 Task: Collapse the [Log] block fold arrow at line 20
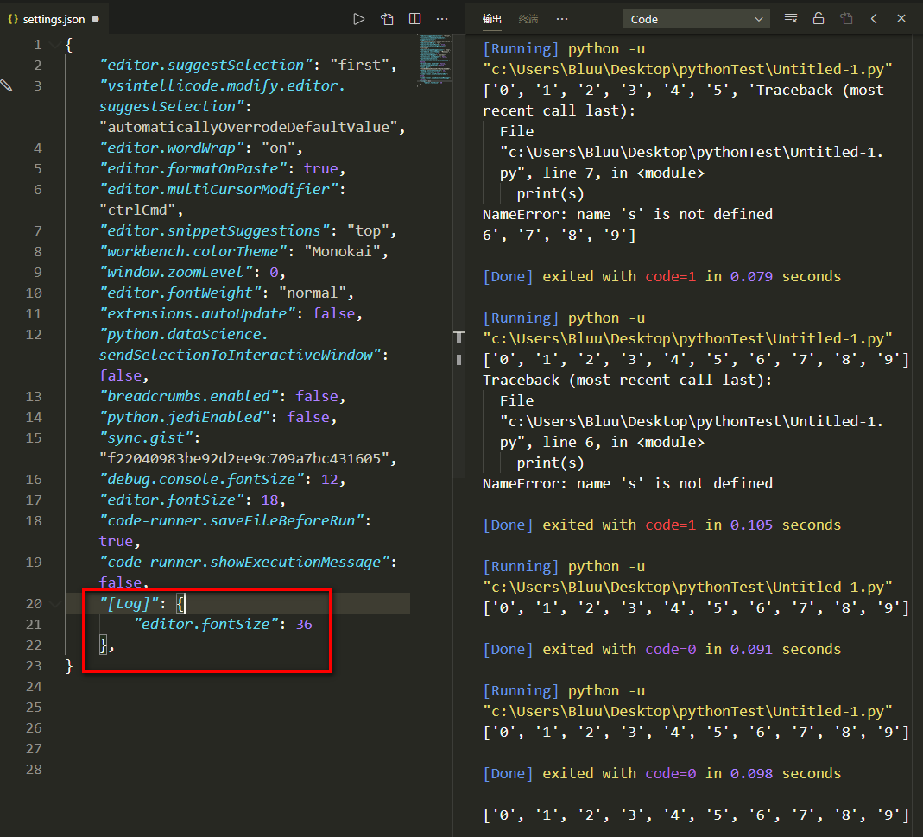point(54,603)
